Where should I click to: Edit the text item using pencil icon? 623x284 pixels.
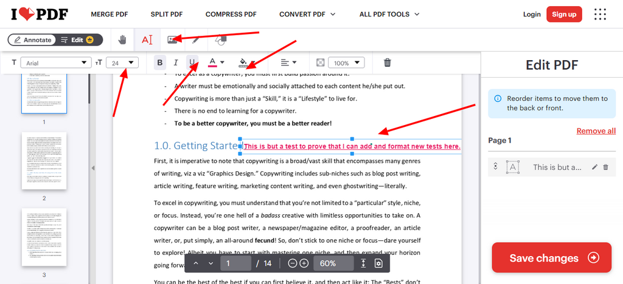click(x=594, y=167)
